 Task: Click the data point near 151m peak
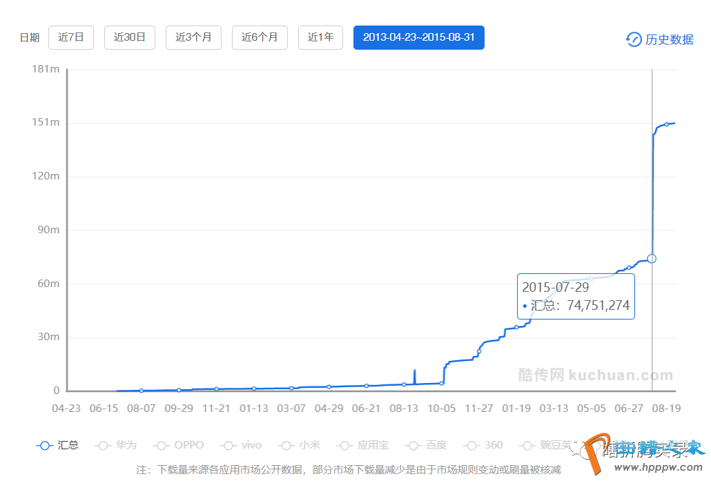point(666,124)
